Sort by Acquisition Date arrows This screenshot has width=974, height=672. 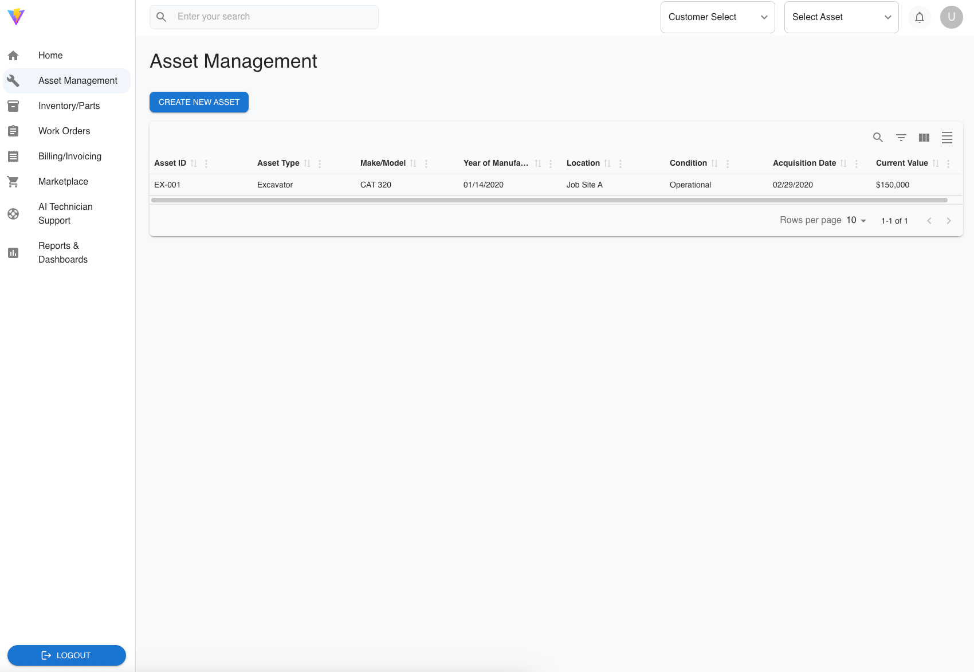843,163
